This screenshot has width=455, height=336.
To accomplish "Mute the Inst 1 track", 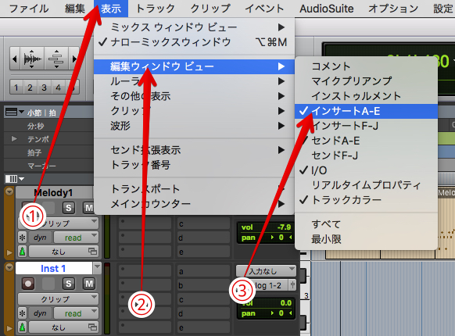I will click(x=89, y=284).
